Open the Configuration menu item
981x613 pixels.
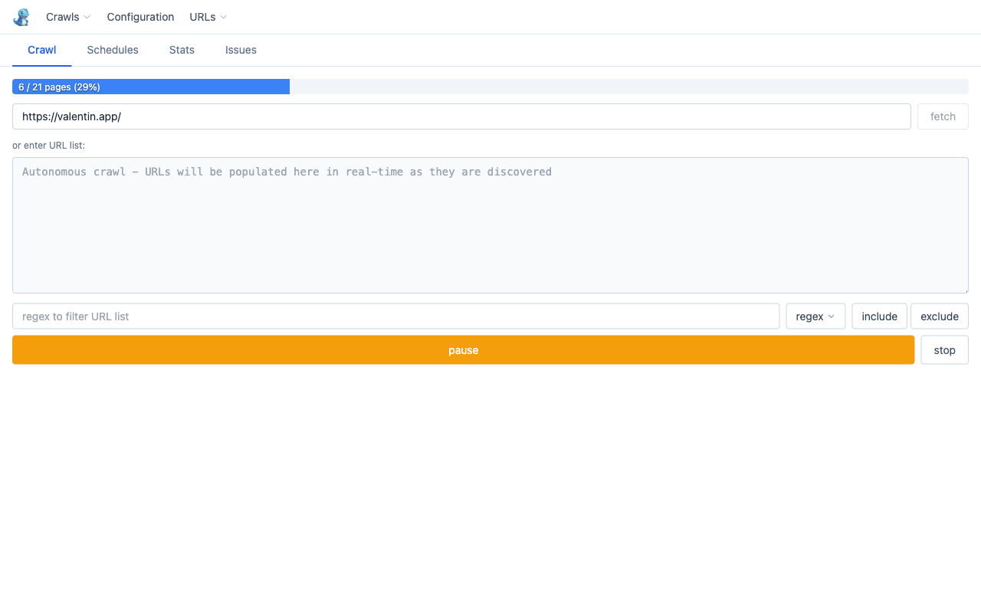click(x=140, y=17)
